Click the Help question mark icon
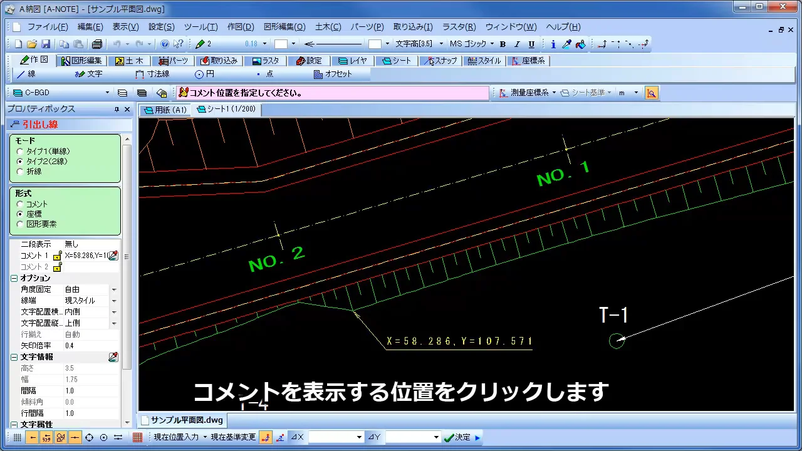The width and height of the screenshot is (802, 451). point(165,44)
